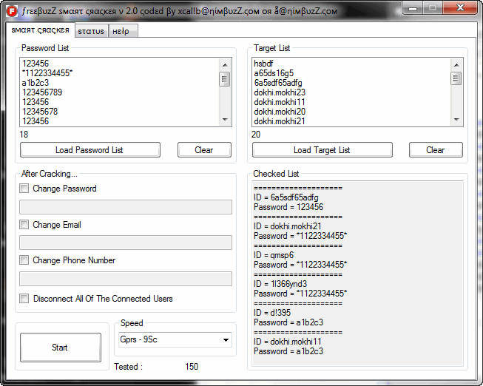Click Target List scrollbar down arrow
Image resolution: width=483 pixels, height=386 pixels.
point(456,120)
